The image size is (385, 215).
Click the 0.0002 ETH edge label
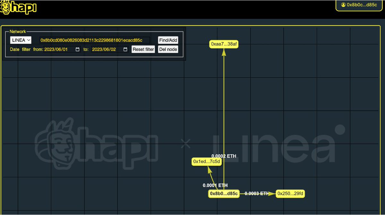click(224, 156)
